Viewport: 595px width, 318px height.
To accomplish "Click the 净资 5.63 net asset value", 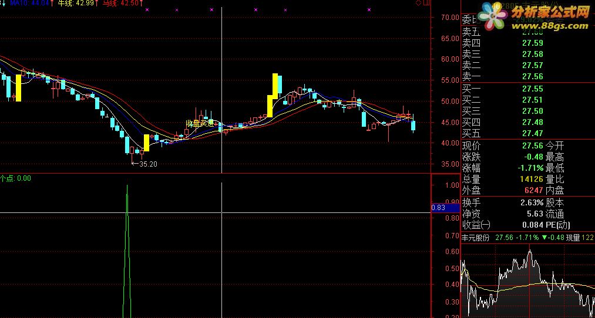I will (x=535, y=214).
